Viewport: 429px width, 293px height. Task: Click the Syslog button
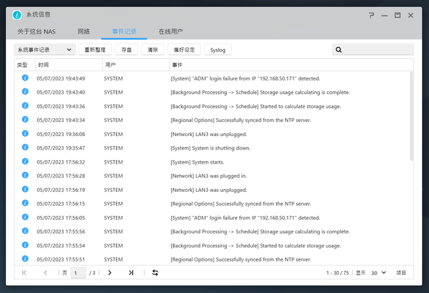[218, 50]
